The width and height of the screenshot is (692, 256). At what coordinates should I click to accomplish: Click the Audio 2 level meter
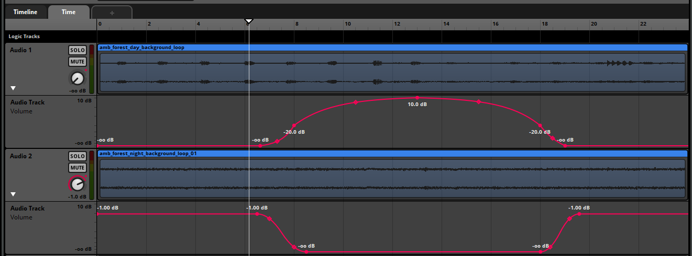92,175
